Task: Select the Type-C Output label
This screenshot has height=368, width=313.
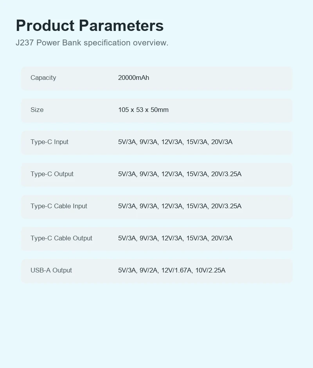Action: pos(52,174)
